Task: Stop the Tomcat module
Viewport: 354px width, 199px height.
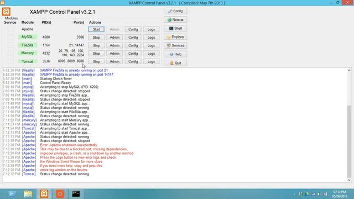Action: [x=96, y=61]
